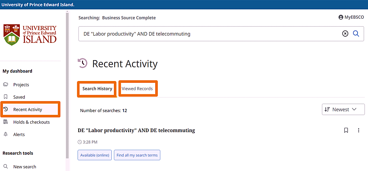Click the Available (online) filter chip
368x171 pixels.
[95, 155]
